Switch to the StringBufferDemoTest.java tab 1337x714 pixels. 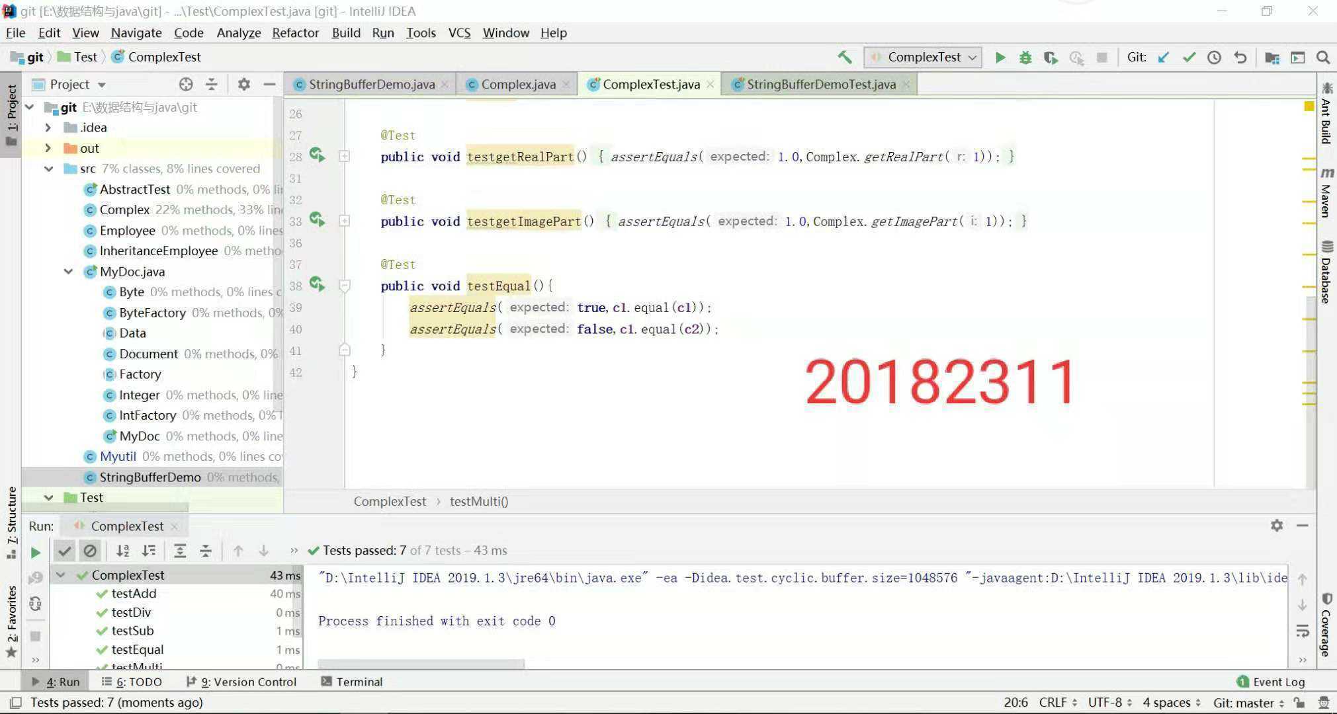(x=820, y=85)
